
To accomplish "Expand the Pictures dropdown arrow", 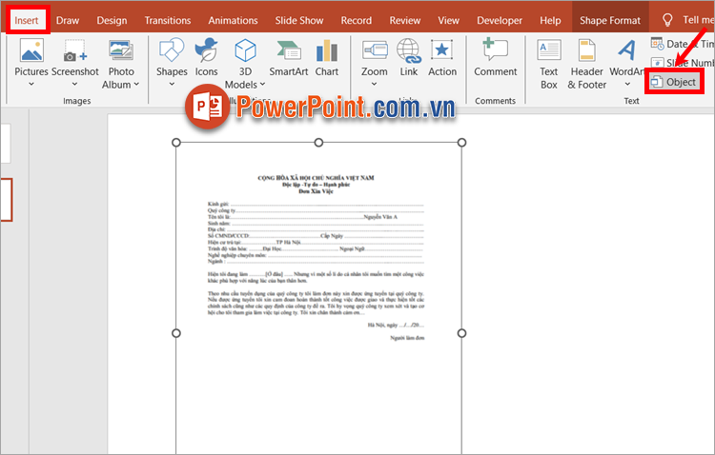I will tap(31, 84).
